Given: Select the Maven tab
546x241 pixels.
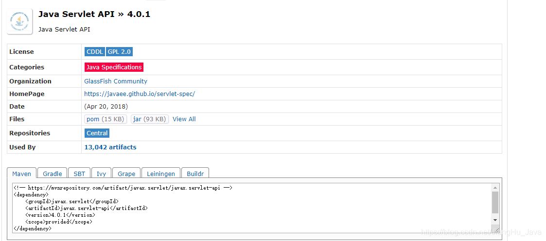Looking at the screenshot, I should pyautogui.click(x=21, y=174).
